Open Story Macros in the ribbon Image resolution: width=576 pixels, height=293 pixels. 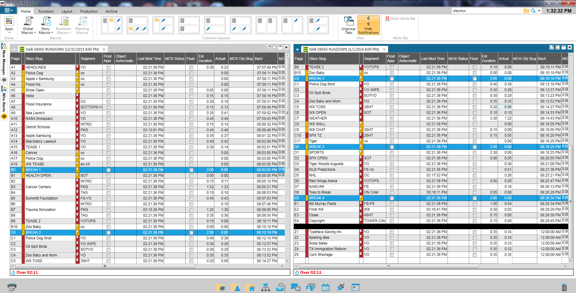pyautogui.click(x=46, y=25)
